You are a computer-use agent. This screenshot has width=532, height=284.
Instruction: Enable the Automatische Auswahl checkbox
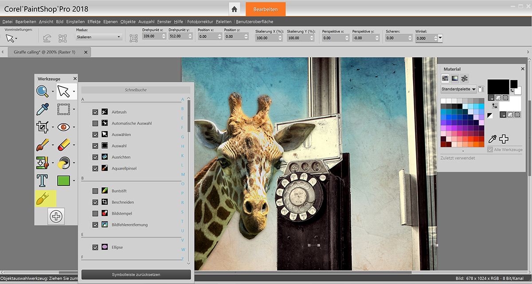(95, 123)
